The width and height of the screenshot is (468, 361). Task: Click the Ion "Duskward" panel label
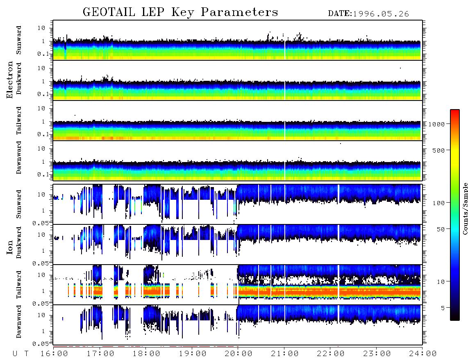(19, 242)
